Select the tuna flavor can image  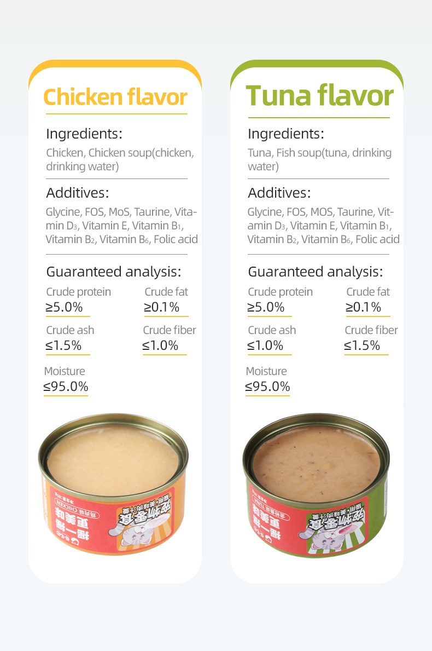click(316, 485)
